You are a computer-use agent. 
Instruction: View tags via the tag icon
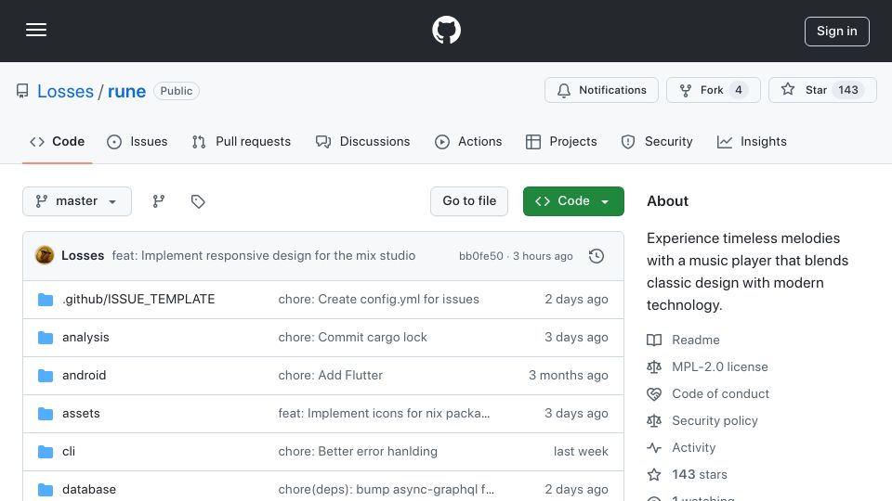(198, 201)
